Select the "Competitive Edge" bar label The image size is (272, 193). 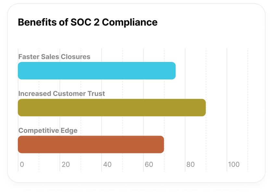(x=48, y=131)
